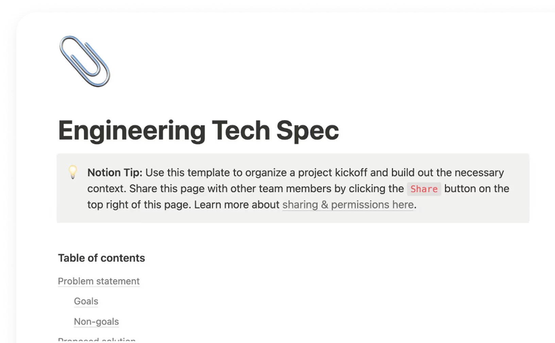This screenshot has height=343, width=555.
Task: Click the red "Share" inline code tag
Action: [424, 189]
